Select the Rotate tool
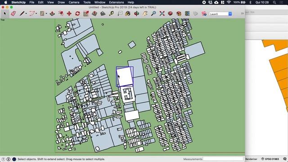288x162 pixels. click(77, 13)
